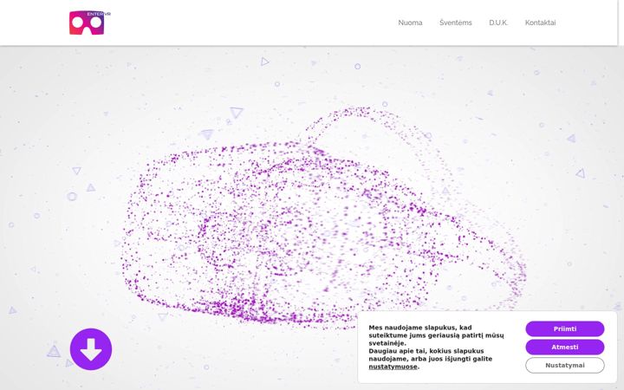Click the small circle outline near the top center
This screenshot has width=624, height=390.
point(357,67)
